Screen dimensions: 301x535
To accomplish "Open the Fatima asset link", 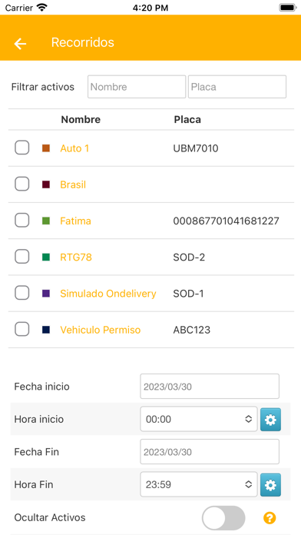I will click(76, 221).
